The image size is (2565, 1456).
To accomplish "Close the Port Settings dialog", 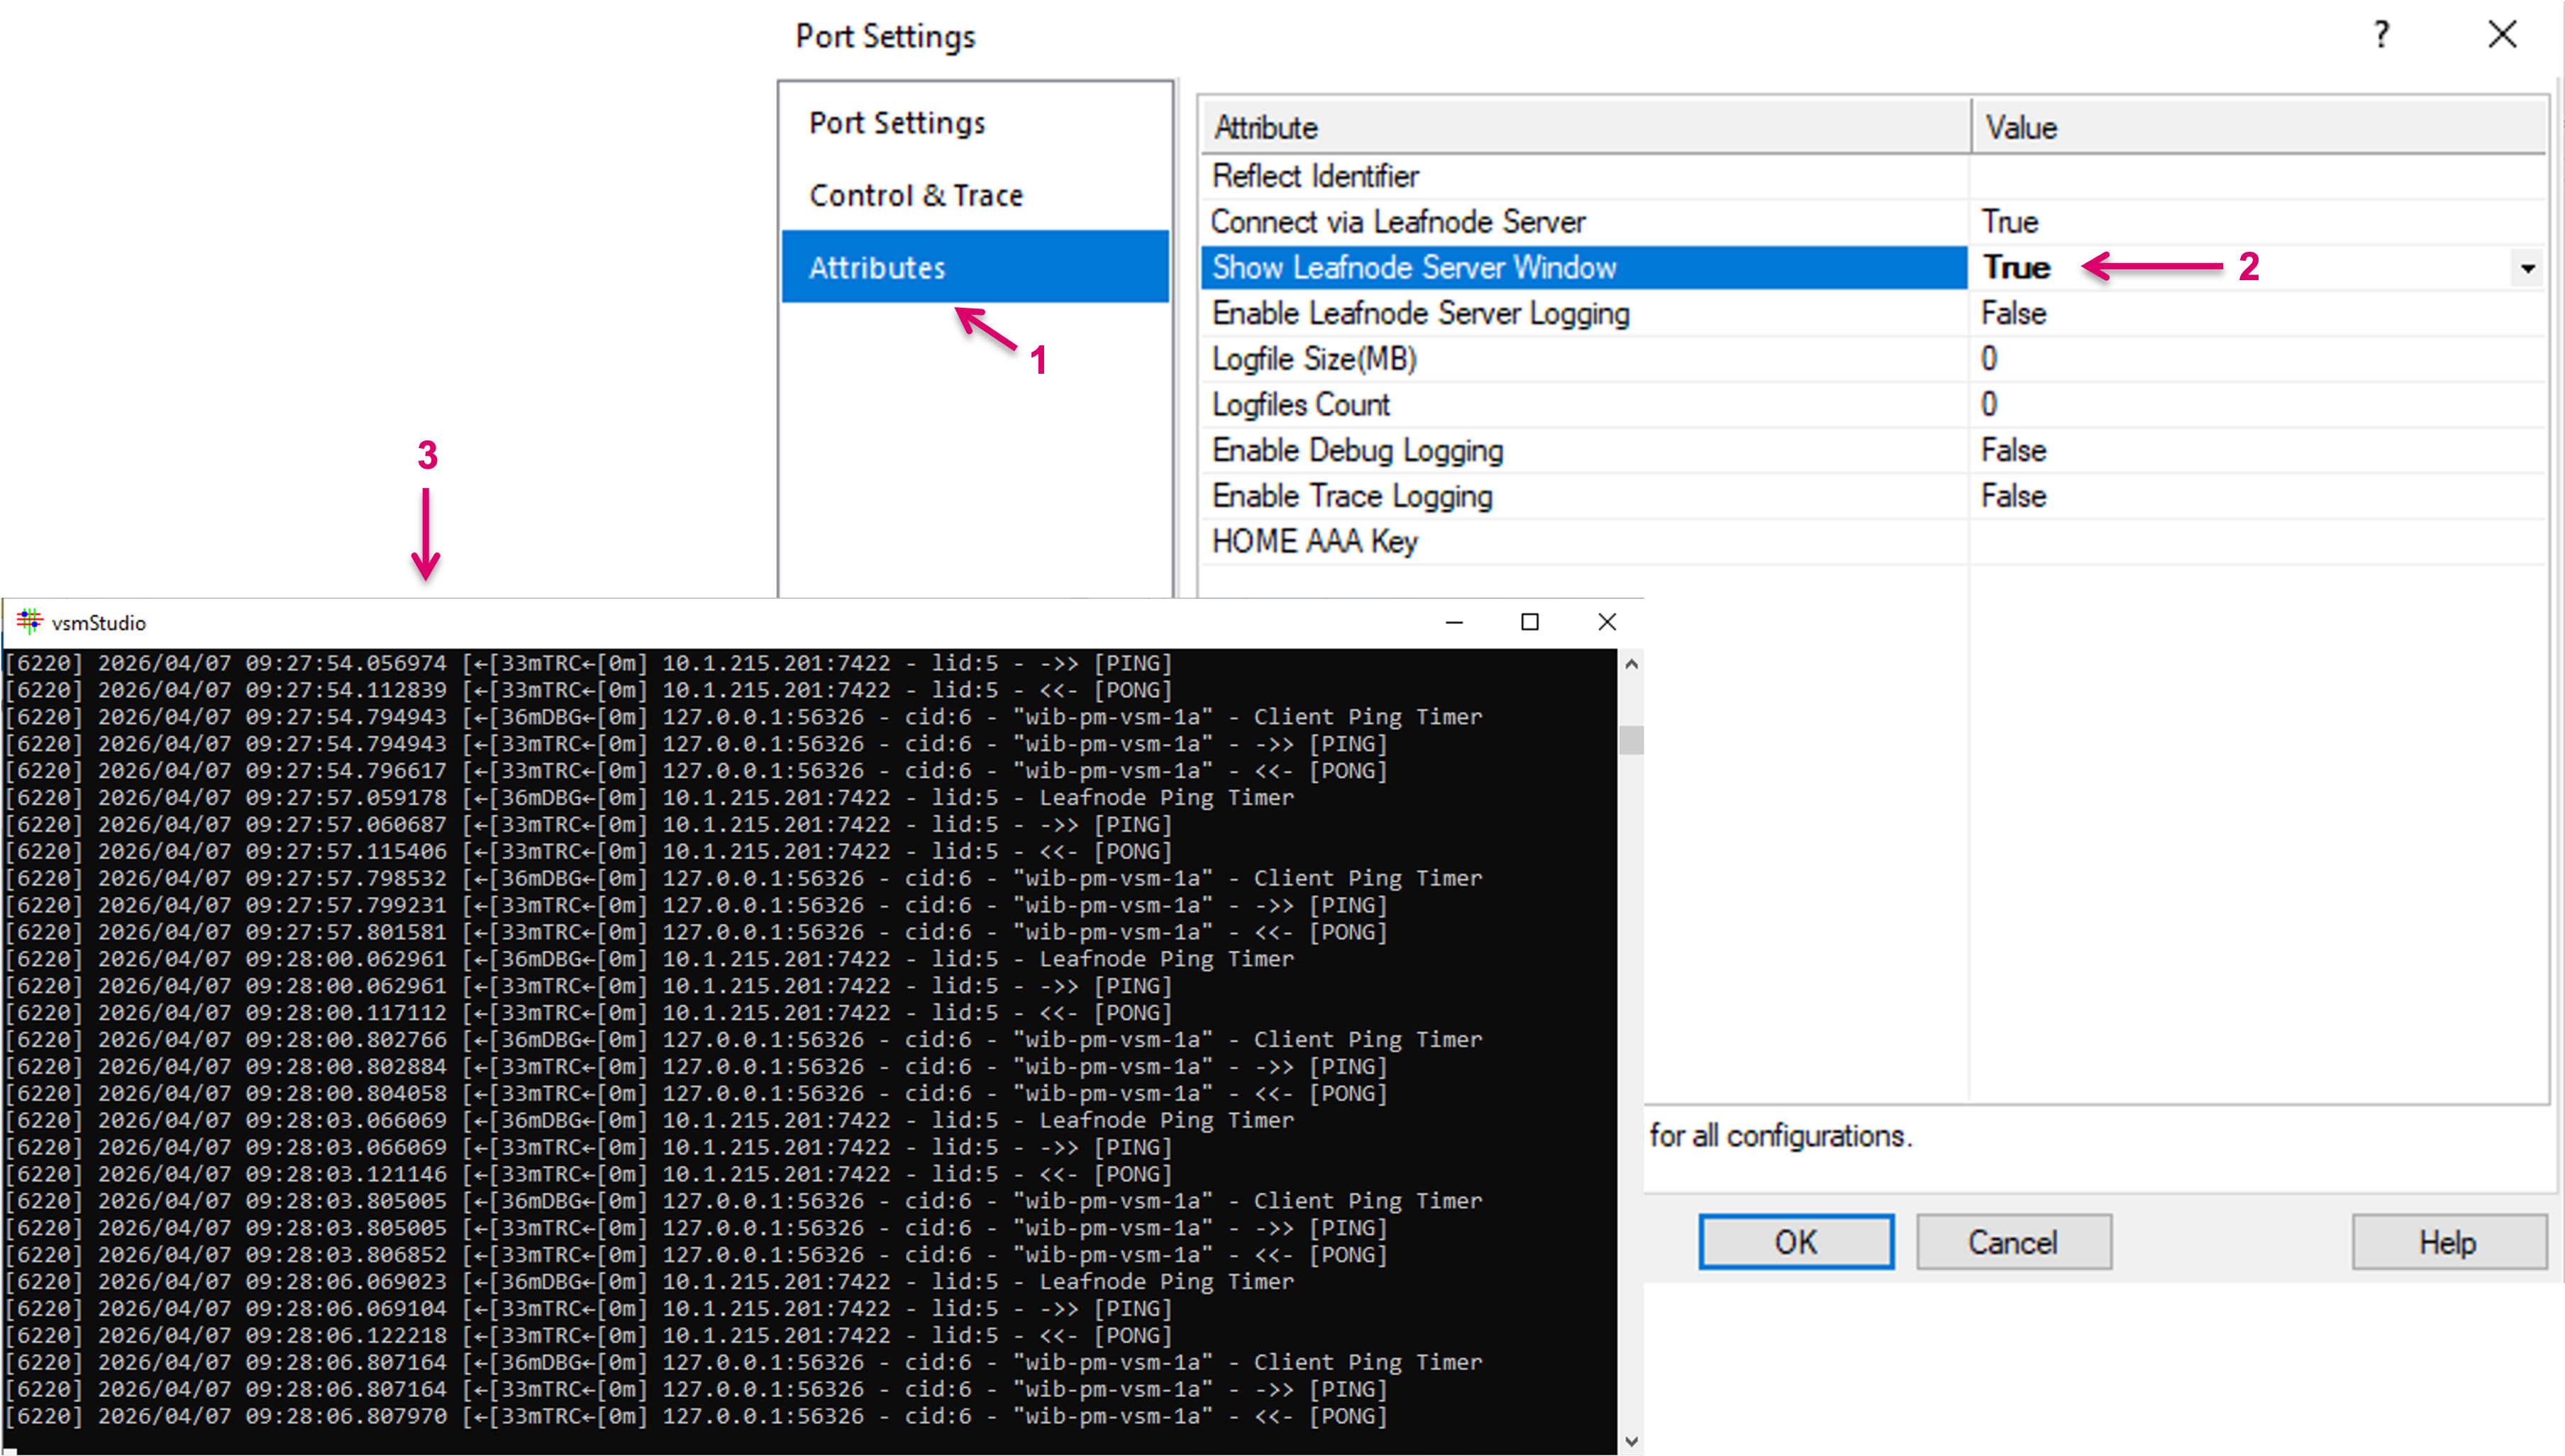I will coord(2502,35).
